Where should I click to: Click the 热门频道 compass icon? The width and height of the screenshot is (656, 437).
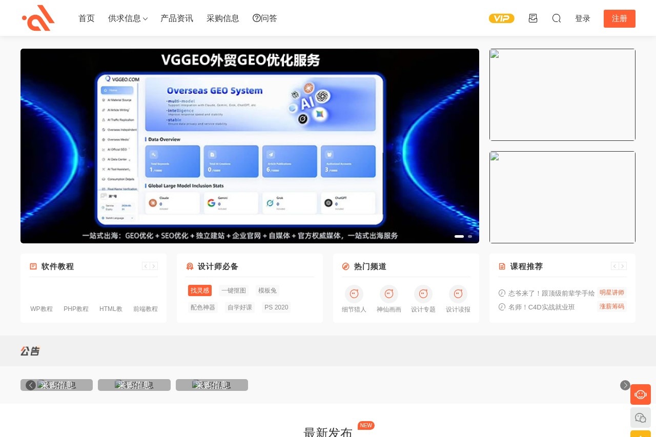pyautogui.click(x=345, y=266)
